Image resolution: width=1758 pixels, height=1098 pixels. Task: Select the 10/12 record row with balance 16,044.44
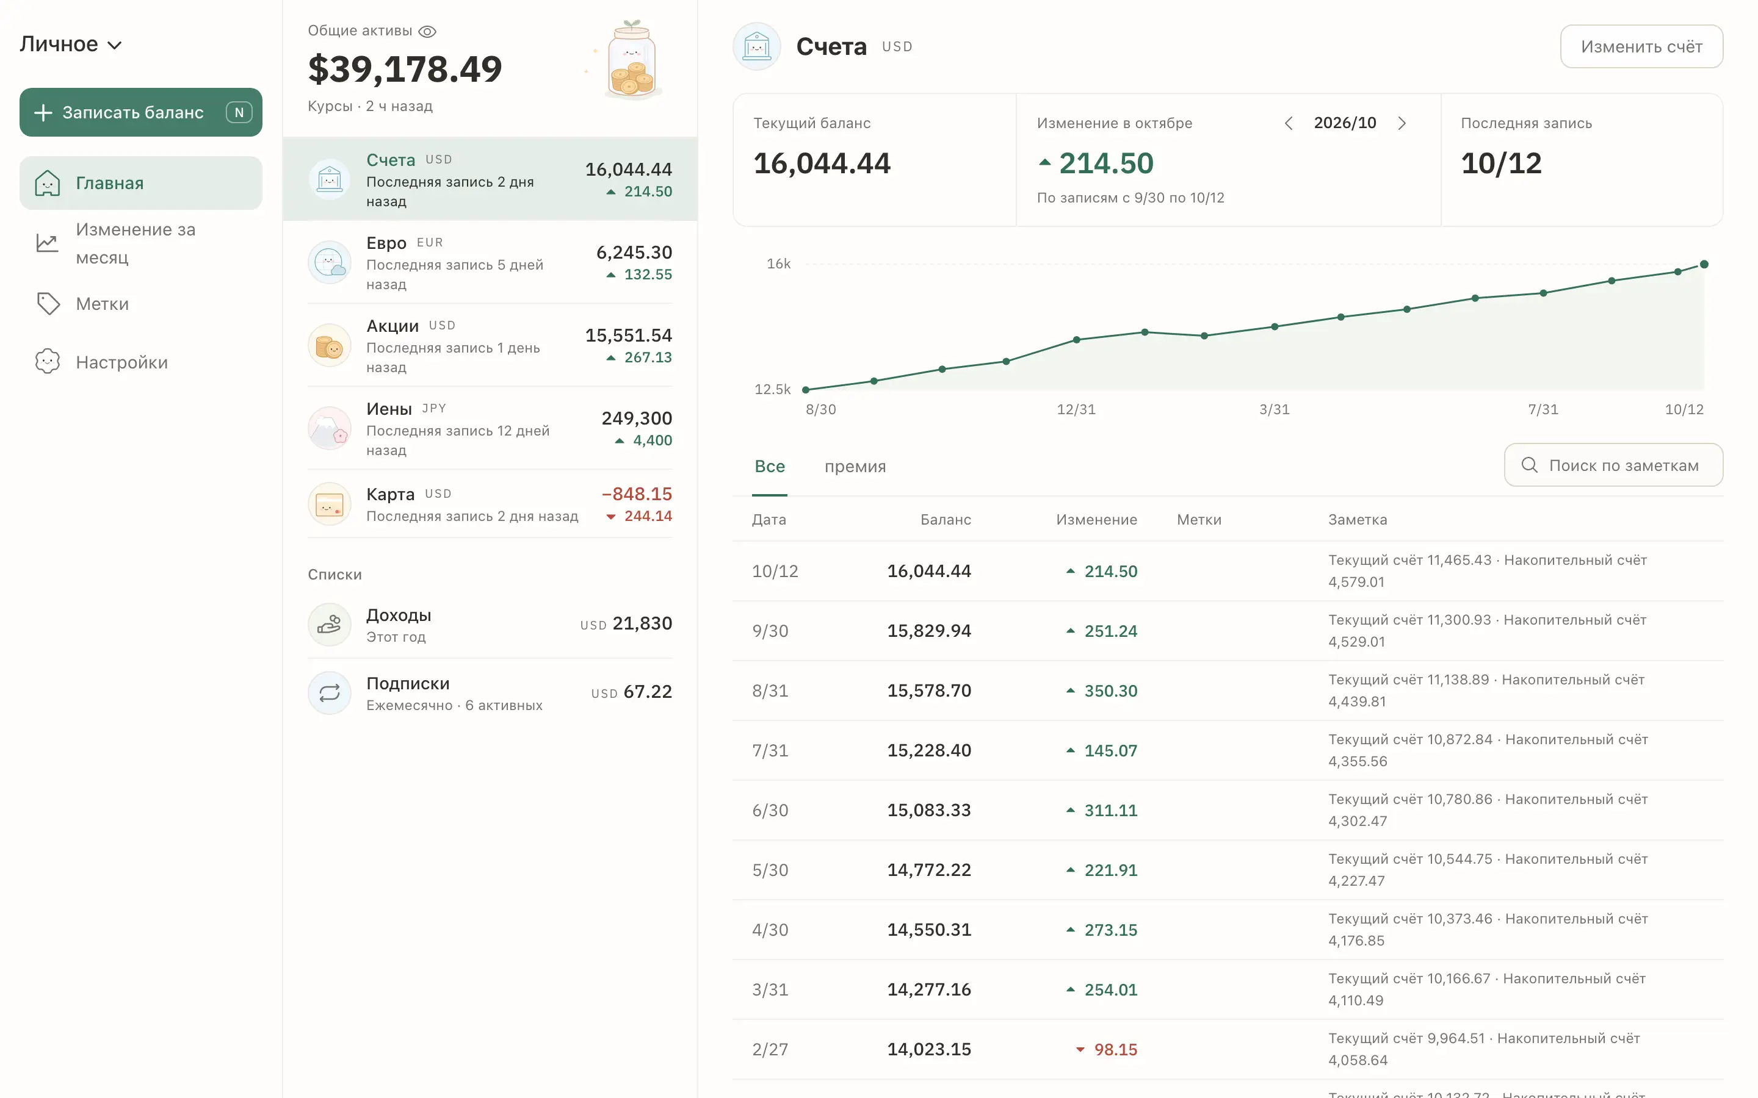tap(1228, 571)
